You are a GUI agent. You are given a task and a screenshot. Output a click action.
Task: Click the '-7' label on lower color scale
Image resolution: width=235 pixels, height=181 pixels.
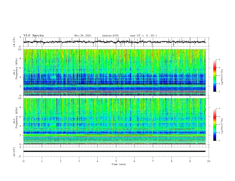click(219, 141)
